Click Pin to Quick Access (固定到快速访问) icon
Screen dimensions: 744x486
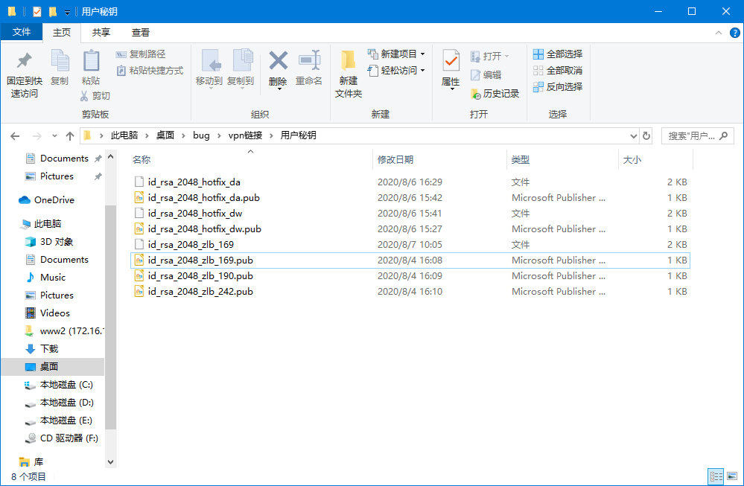coord(25,62)
